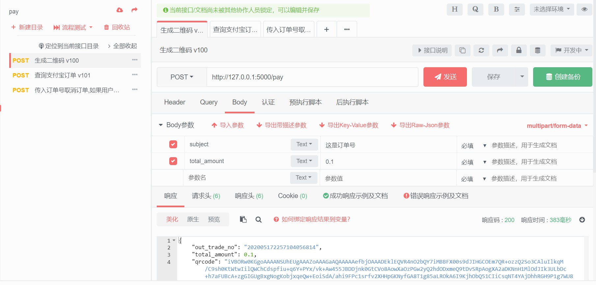Open the 保存 dropdown arrow
The height and width of the screenshot is (285, 596).
coord(522,77)
